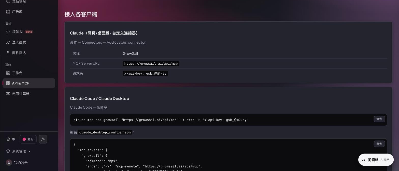The image size is (399, 171).
Task: Open the 问领航 AI 助手 chat button
Action: 376,160
